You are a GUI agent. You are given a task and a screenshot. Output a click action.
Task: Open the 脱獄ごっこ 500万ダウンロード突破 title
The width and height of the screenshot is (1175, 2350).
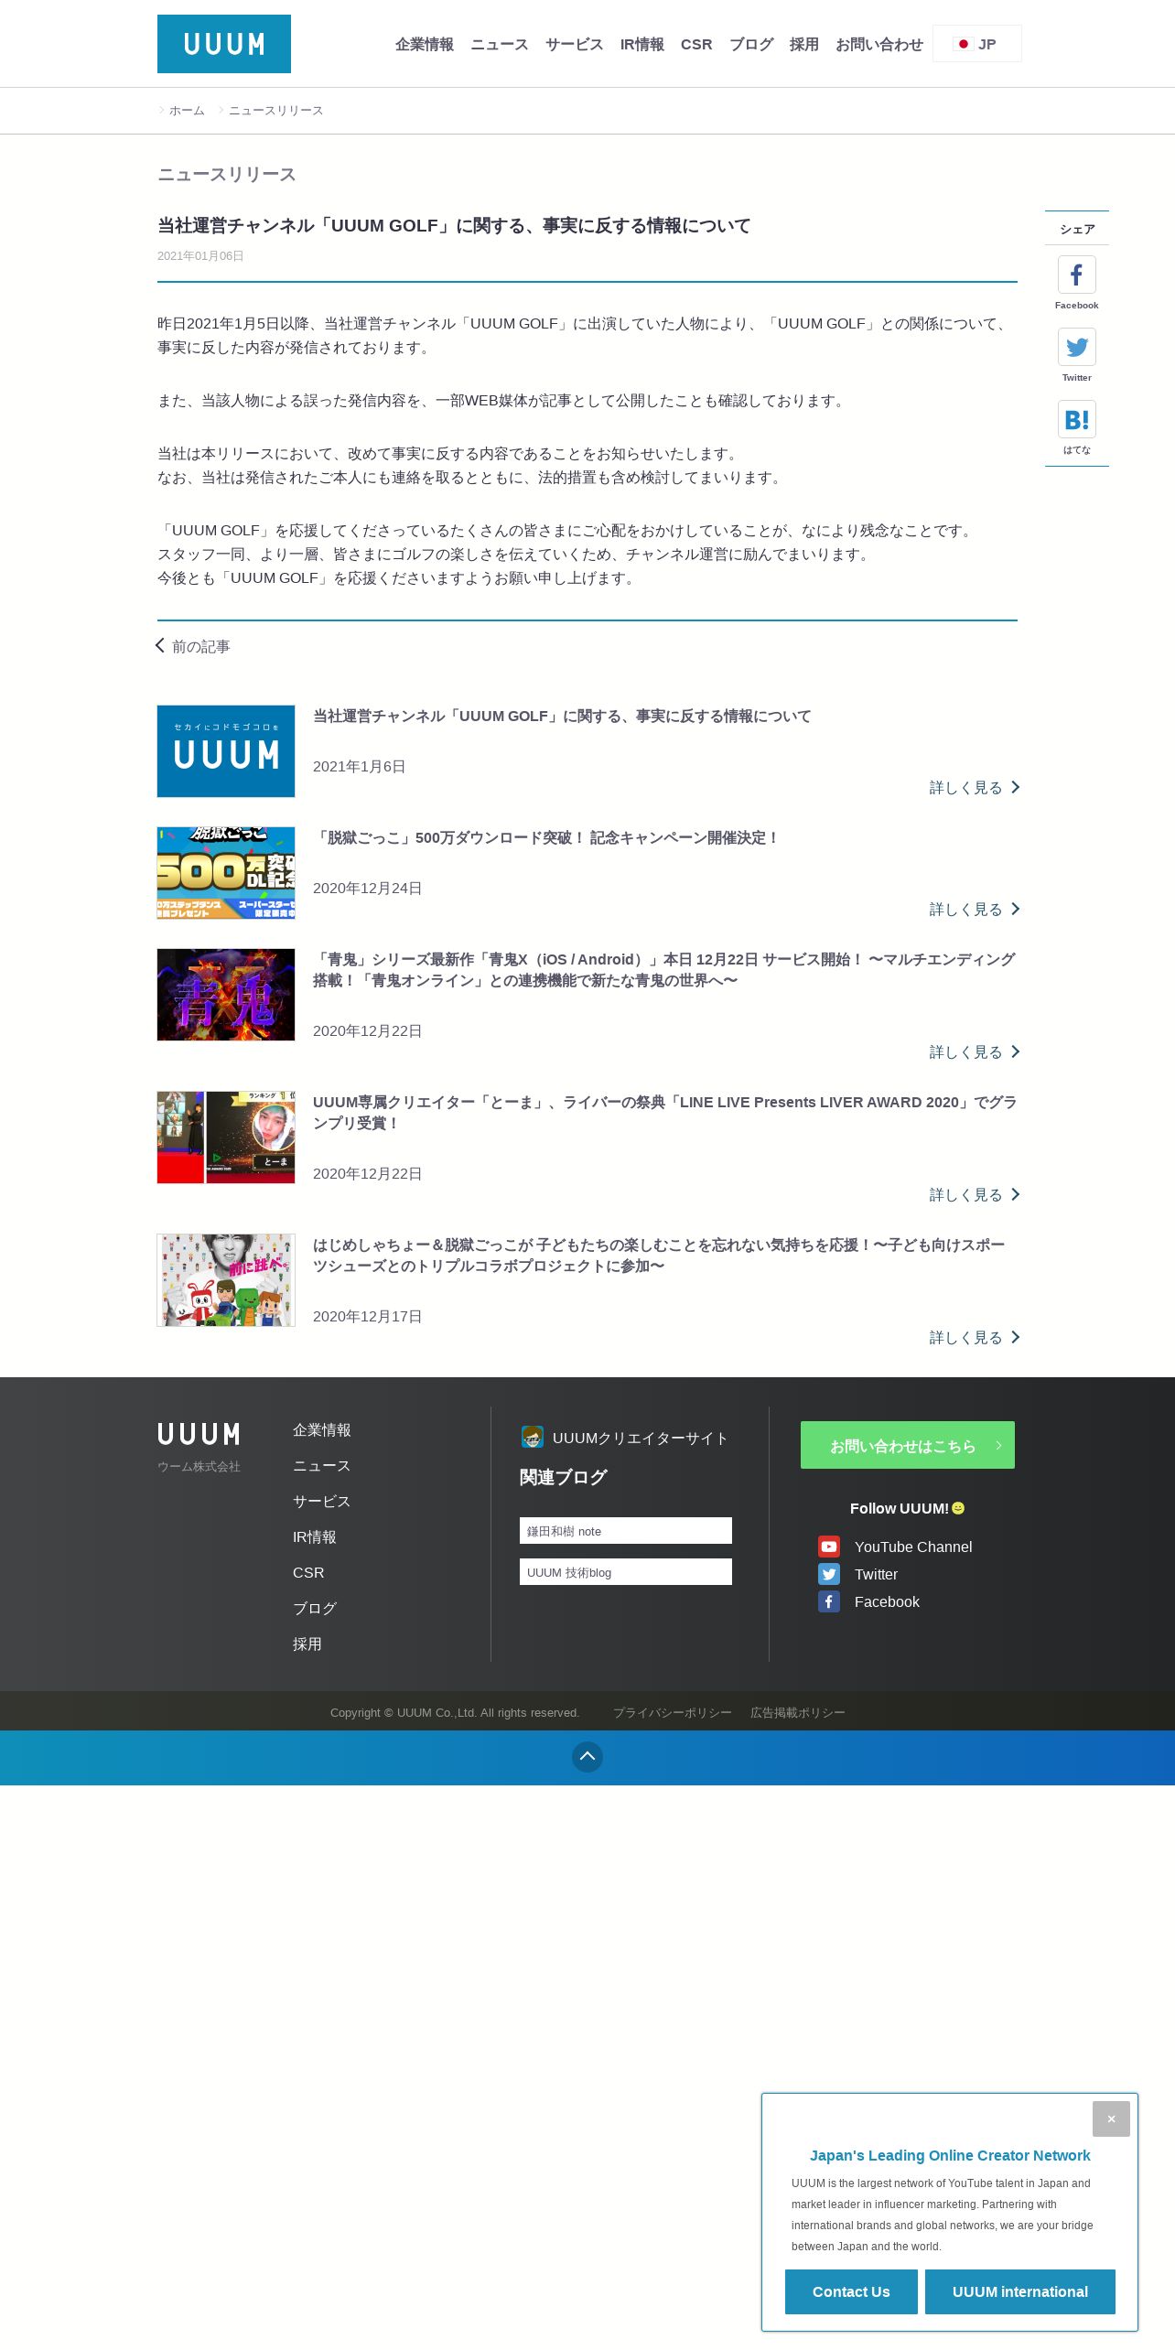click(x=546, y=837)
